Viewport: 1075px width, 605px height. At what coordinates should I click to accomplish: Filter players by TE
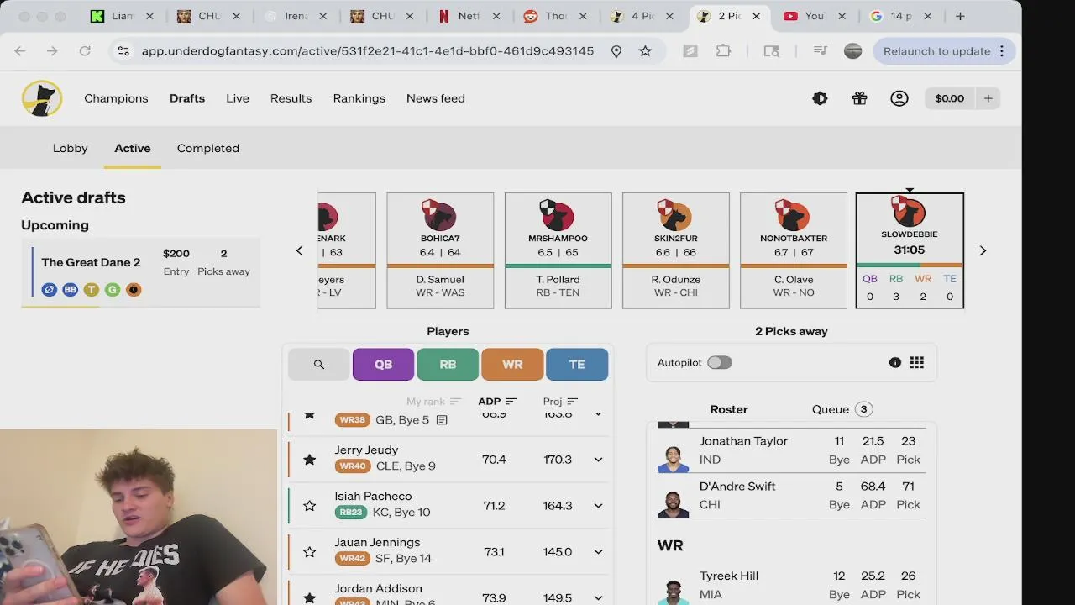[577, 364]
